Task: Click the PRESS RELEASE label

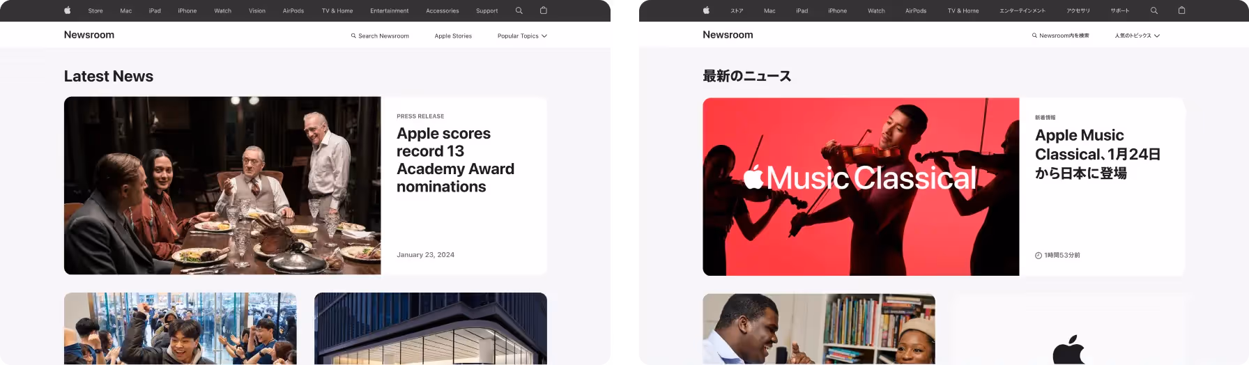Action: pyautogui.click(x=420, y=116)
